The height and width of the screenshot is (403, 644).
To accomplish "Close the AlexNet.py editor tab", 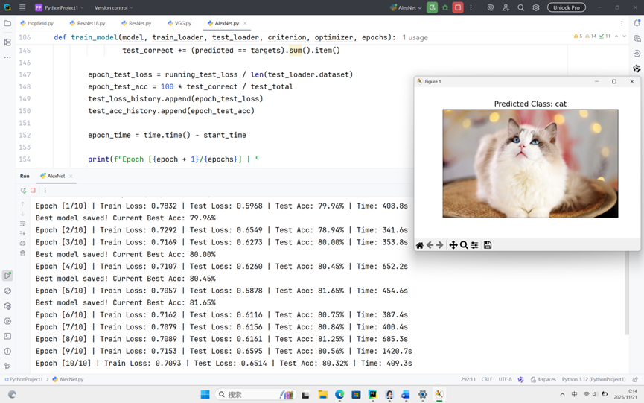I will click(245, 23).
